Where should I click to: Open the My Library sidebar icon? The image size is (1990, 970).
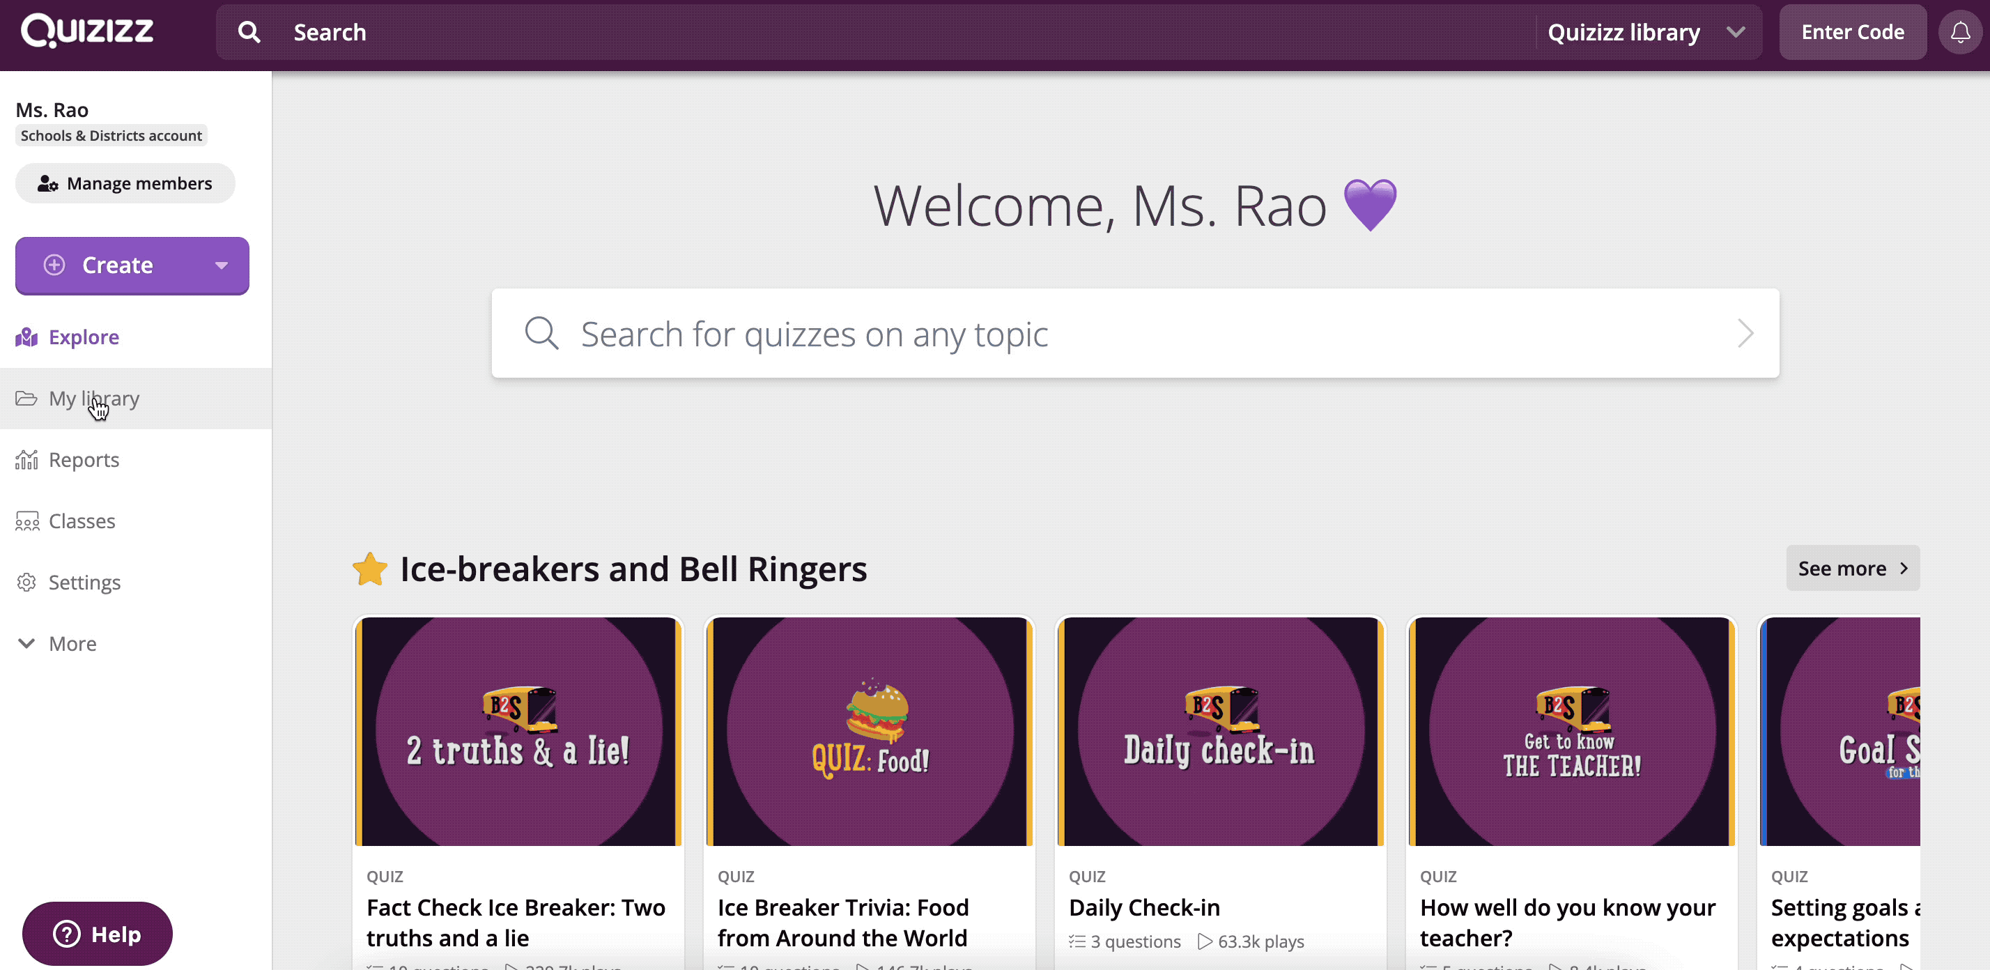coord(29,397)
